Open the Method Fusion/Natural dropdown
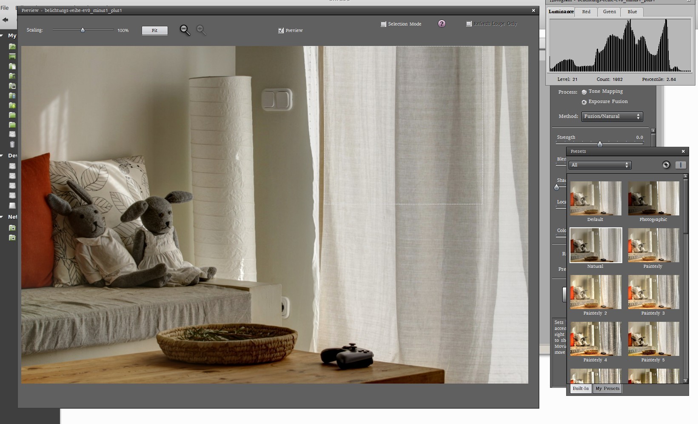 pos(612,116)
